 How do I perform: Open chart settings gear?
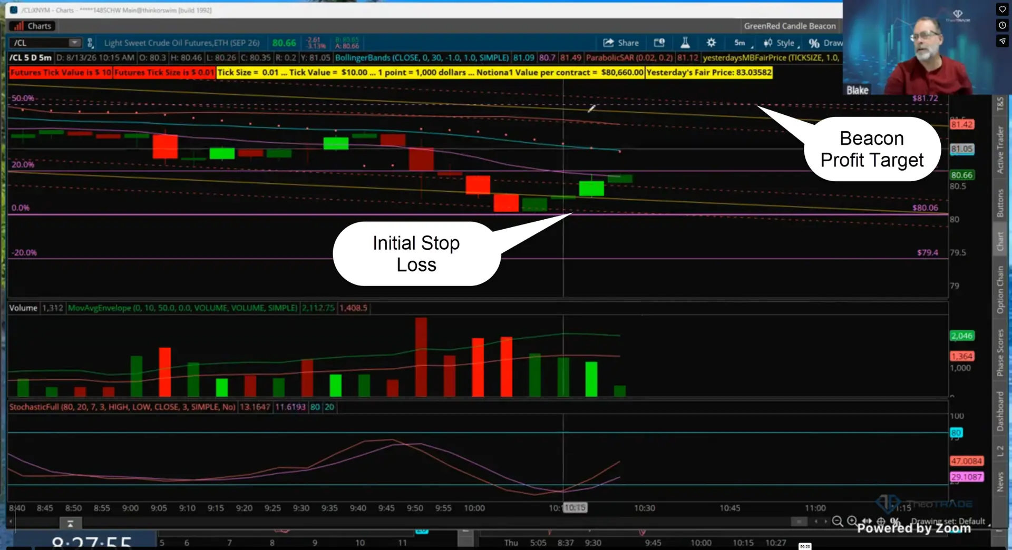coord(711,43)
